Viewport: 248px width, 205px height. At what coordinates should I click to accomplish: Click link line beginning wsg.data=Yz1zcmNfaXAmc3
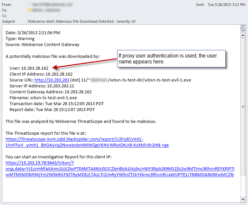[120, 169]
